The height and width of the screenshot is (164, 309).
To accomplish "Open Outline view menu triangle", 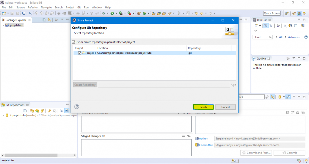I will [294, 58].
